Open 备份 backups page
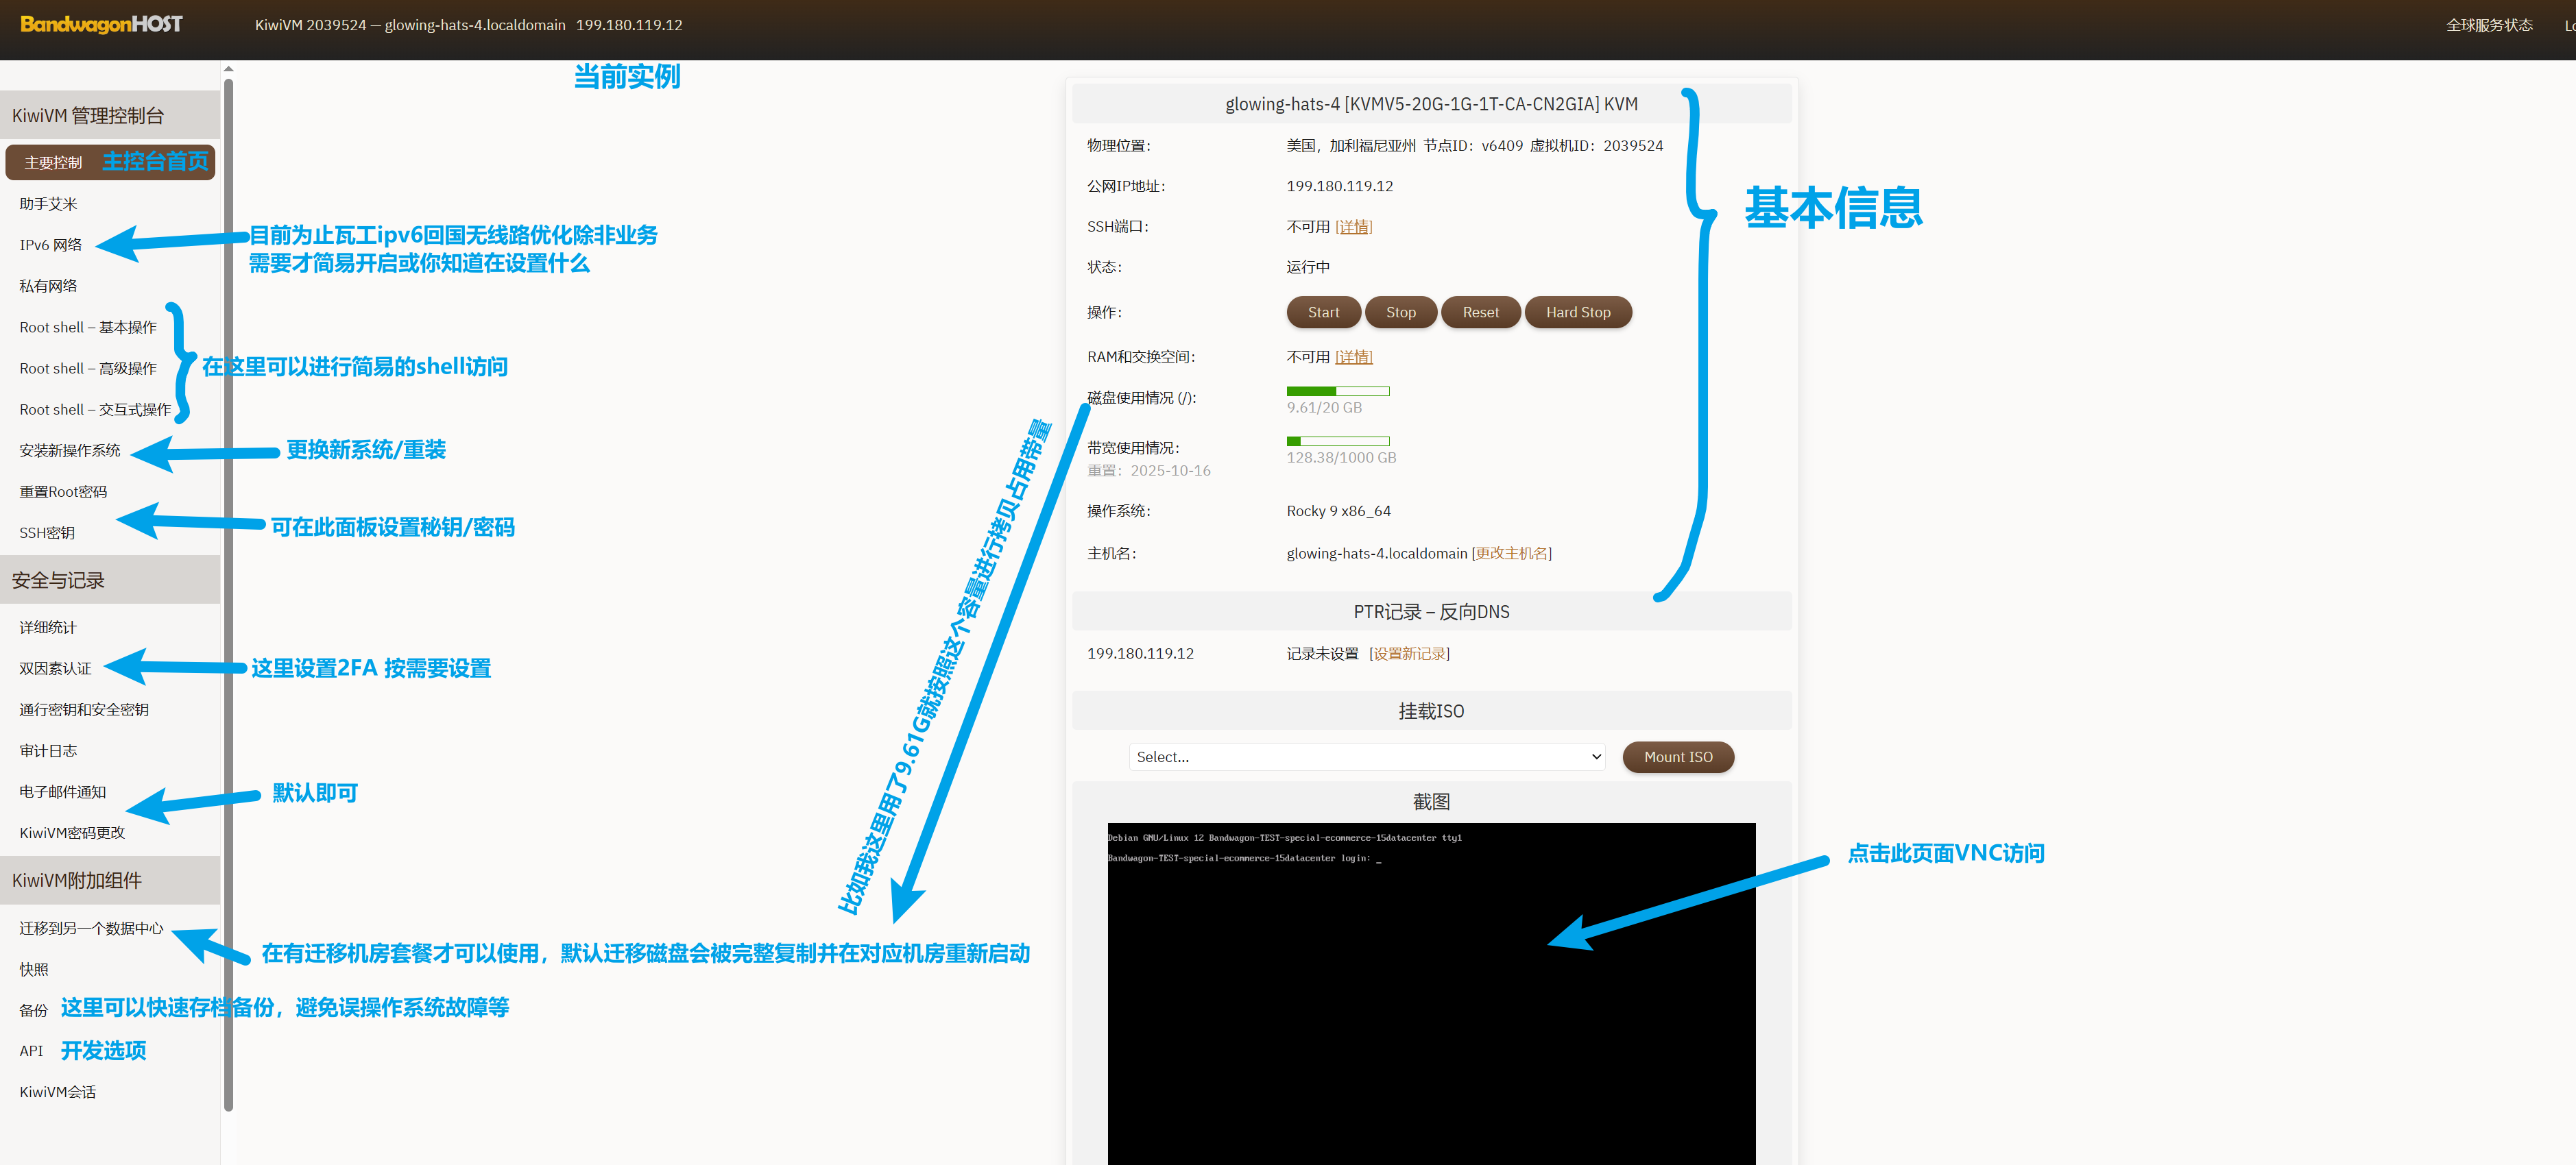This screenshot has height=1165, width=2576. click(34, 1010)
